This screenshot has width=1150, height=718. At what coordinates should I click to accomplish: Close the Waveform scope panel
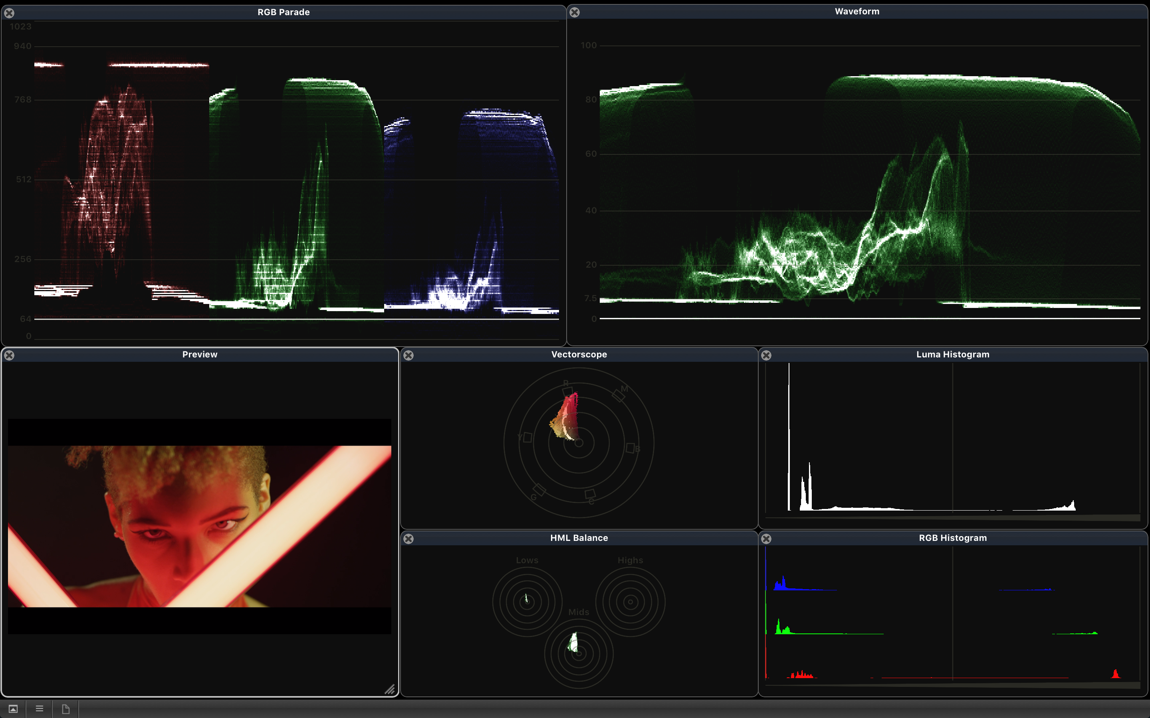575,12
